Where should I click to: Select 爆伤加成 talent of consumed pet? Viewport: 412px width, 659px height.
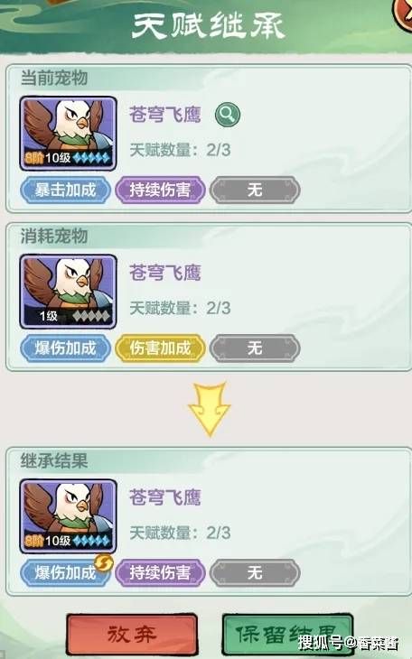[66, 348]
